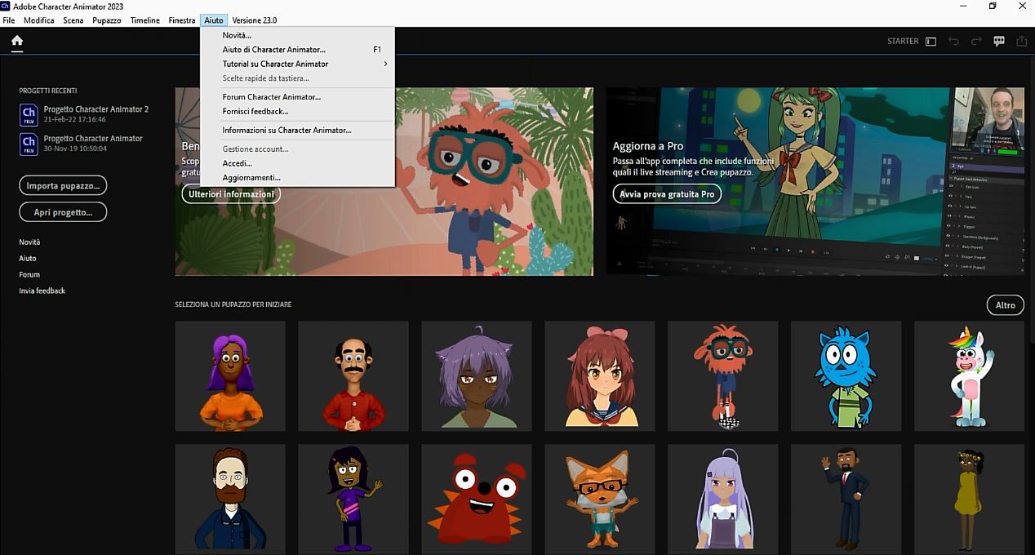Image resolution: width=1035 pixels, height=555 pixels.
Task: Click the Aggiorna a Pro banner image
Action: (x=815, y=181)
